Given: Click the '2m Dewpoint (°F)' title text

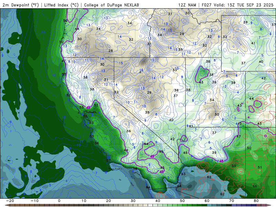Looking at the screenshot, I should [x=21, y=5].
